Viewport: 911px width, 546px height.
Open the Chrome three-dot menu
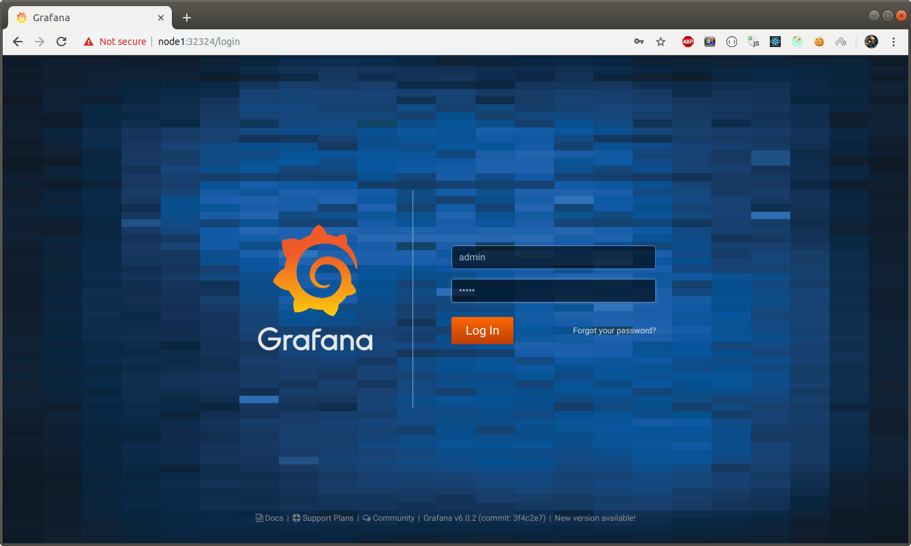point(893,42)
